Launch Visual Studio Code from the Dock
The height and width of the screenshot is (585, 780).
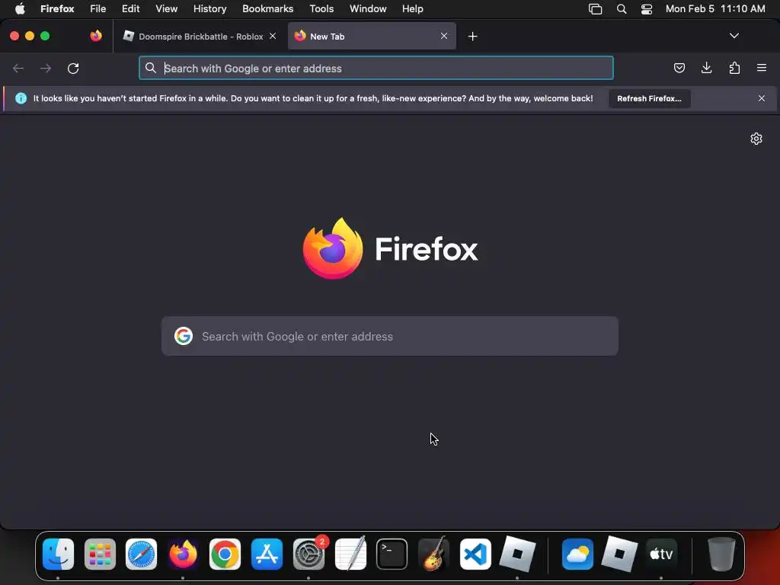[x=475, y=554]
